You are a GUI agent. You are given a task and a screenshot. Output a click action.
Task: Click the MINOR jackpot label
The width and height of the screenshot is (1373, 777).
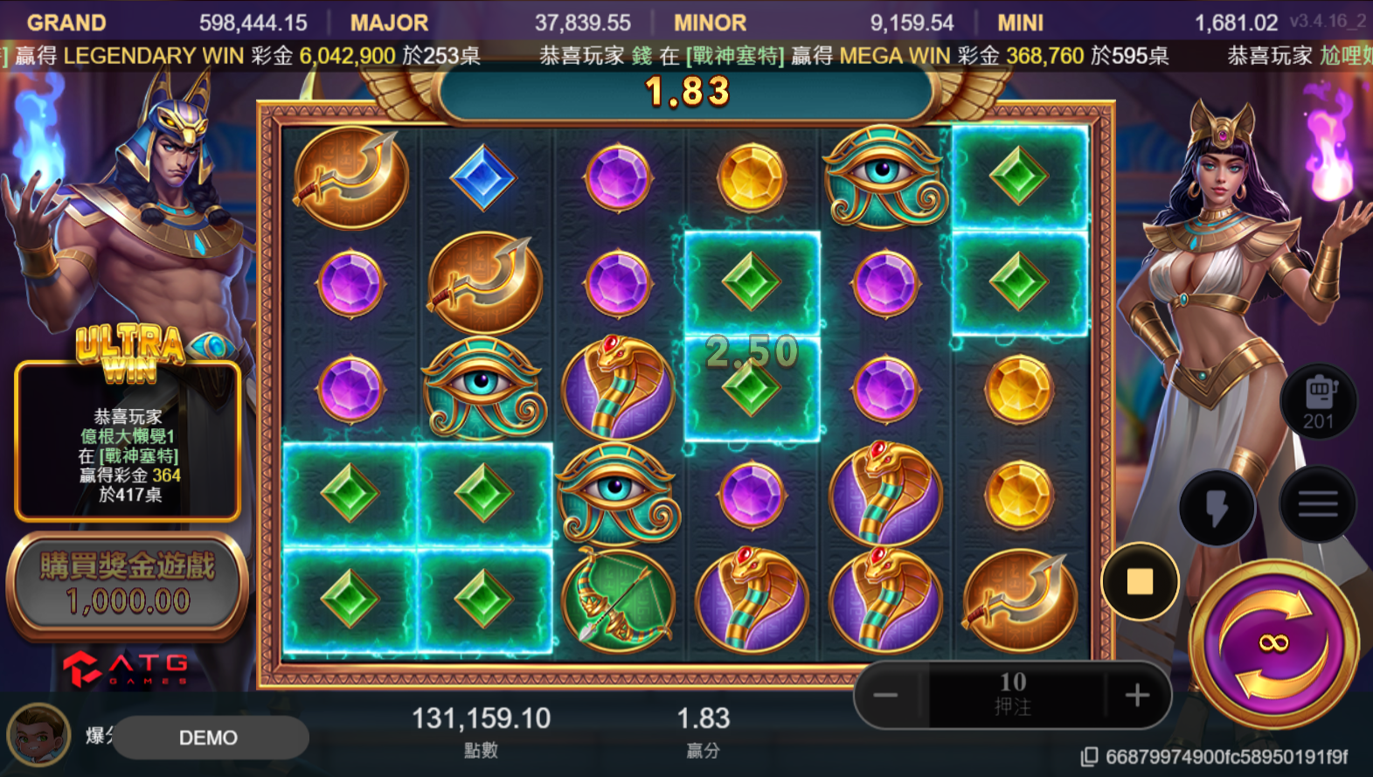click(710, 23)
